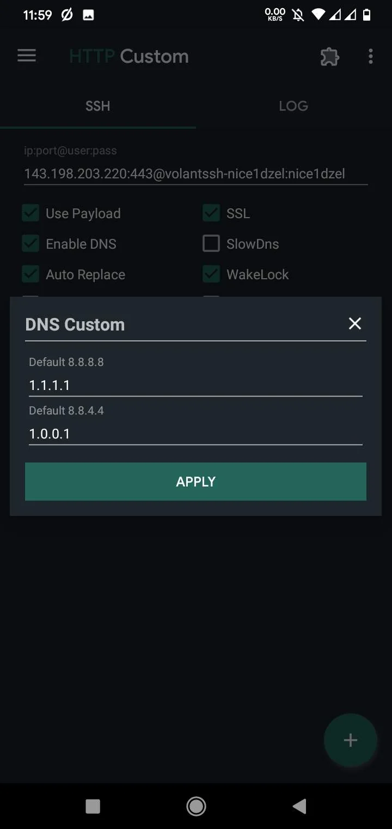Screen dimensions: 392x829
Task: Tap the Android home button
Action: [x=196, y=806]
